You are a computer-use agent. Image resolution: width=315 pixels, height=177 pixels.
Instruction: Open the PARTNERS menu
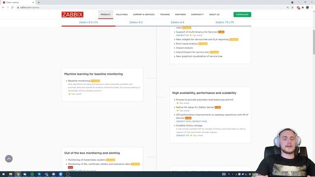pos(181,14)
